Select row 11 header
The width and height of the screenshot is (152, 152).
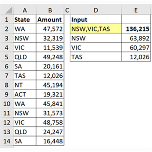(x=7, y=113)
